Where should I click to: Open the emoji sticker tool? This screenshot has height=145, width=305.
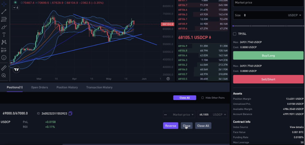[4, 57]
